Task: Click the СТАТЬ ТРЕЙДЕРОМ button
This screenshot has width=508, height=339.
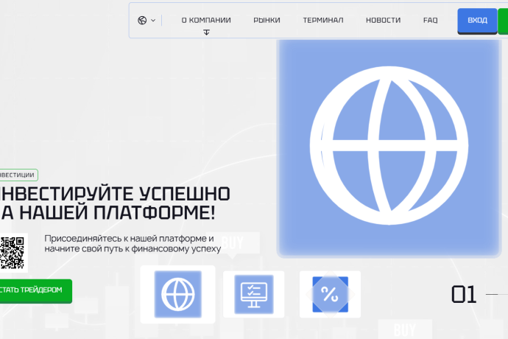Action: [x=35, y=291]
